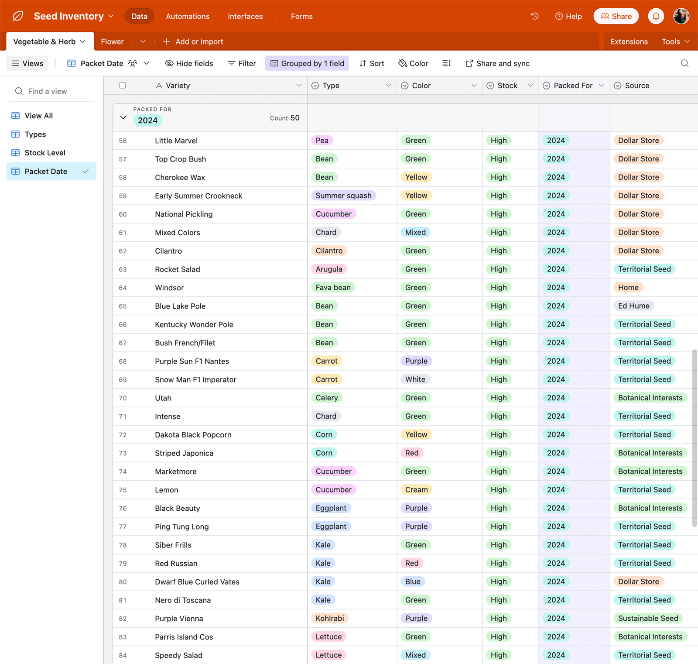Open the Variety column dropdown arrow

[299, 86]
